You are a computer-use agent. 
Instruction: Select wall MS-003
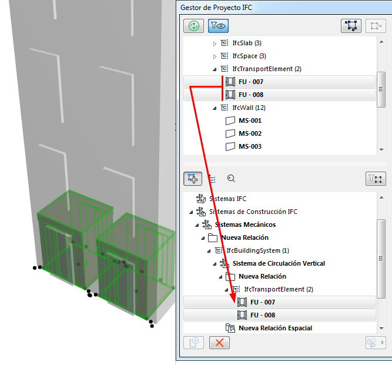[x=250, y=146]
